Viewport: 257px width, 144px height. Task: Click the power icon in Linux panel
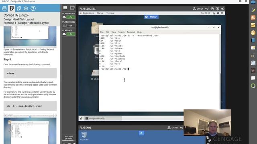(x=222, y=13)
